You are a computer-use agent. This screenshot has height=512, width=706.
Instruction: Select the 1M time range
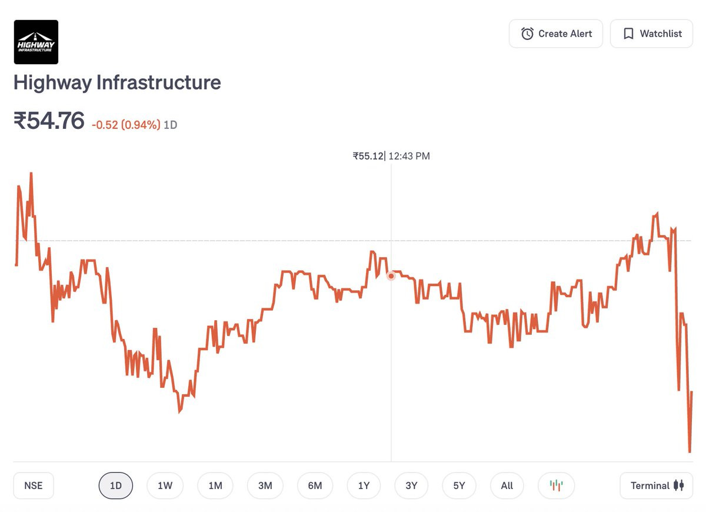pos(215,486)
